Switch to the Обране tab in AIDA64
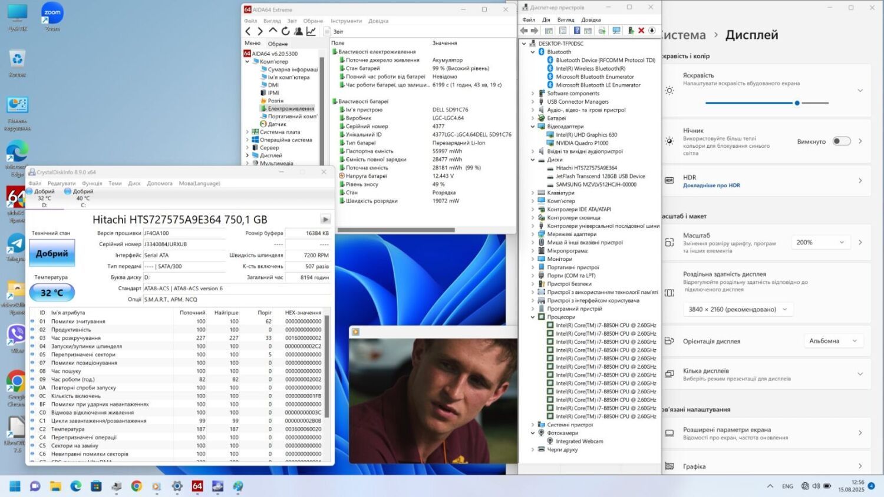The height and width of the screenshot is (497, 884). point(278,44)
